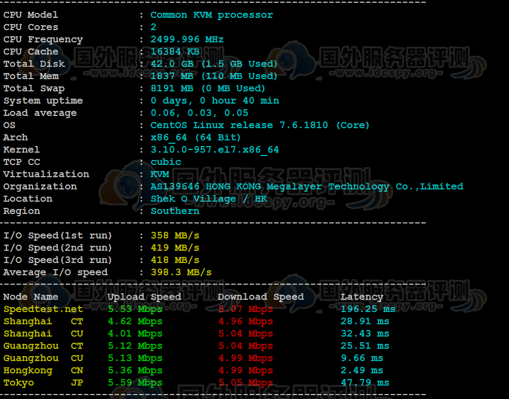This screenshot has height=399, width=509.
Task: Select the Shanghai CT download '4.96 Mbps'
Action: pos(245,322)
